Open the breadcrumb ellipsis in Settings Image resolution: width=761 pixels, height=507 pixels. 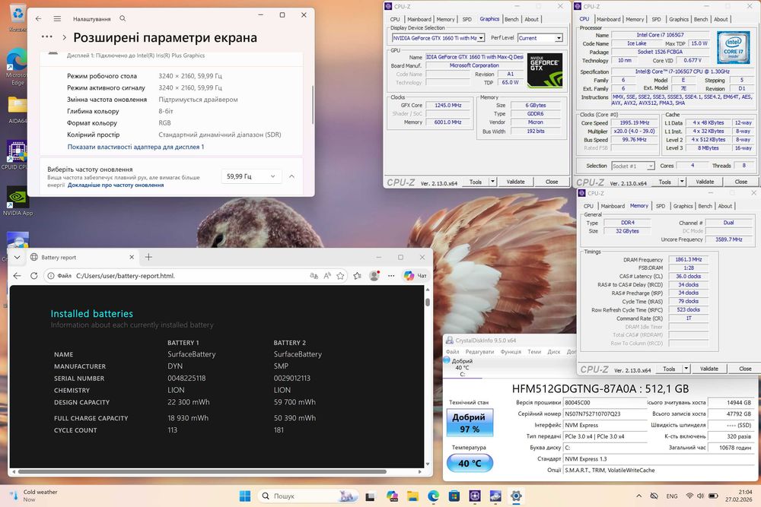pos(47,36)
